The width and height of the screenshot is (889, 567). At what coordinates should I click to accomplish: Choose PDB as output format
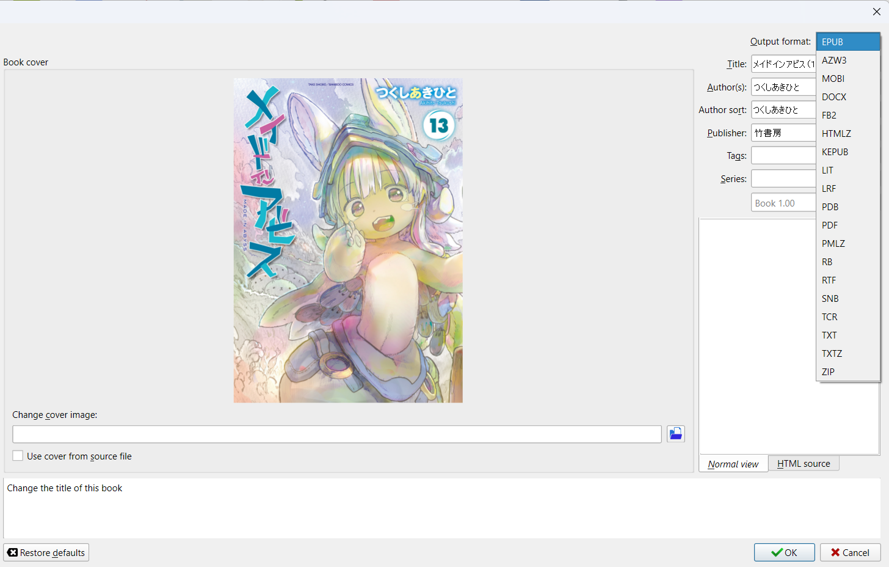click(848, 207)
